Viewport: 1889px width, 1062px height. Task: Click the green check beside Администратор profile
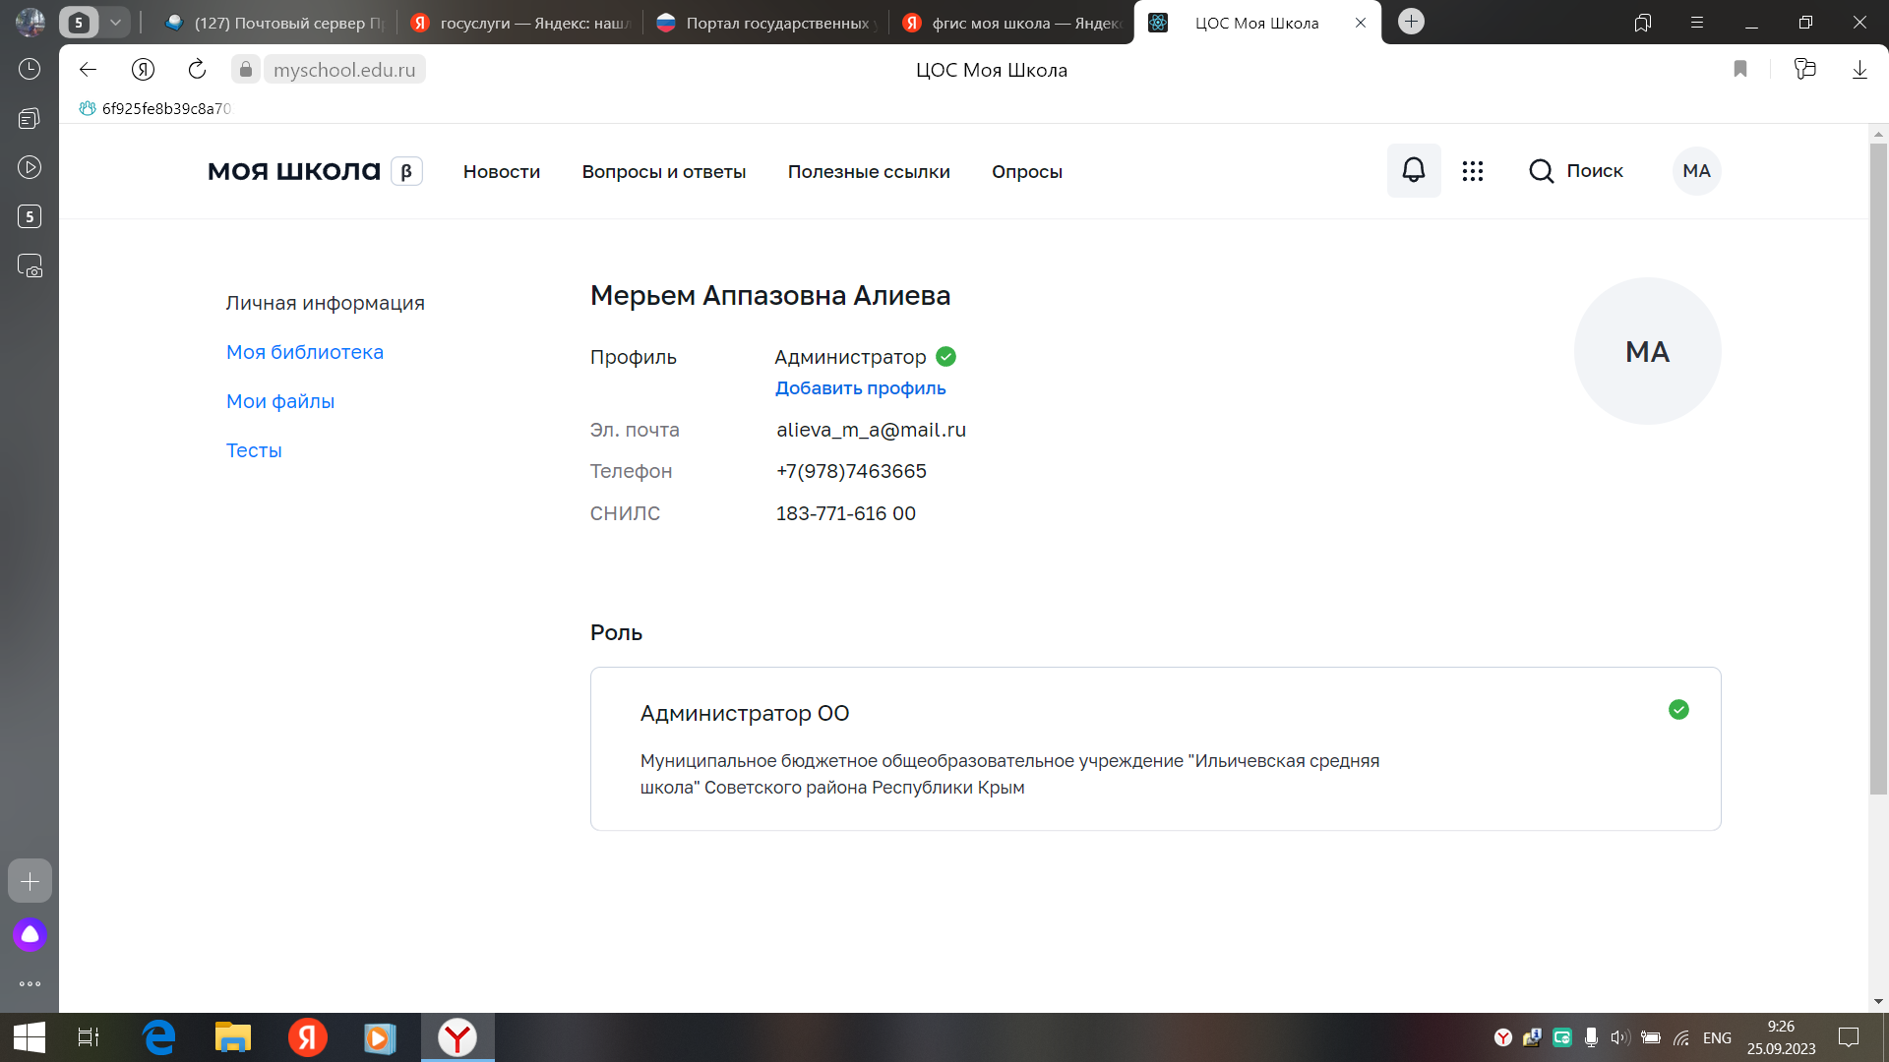[945, 356]
